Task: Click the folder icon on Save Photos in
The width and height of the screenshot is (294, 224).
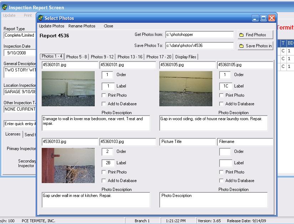Action: (x=242, y=46)
